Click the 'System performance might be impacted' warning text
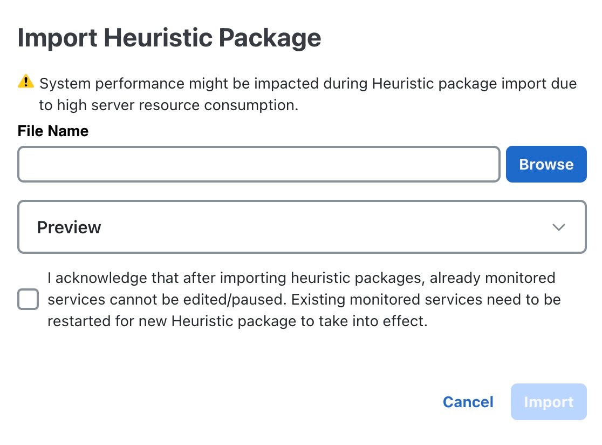Image resolution: width=602 pixels, height=445 pixels. 308,83
